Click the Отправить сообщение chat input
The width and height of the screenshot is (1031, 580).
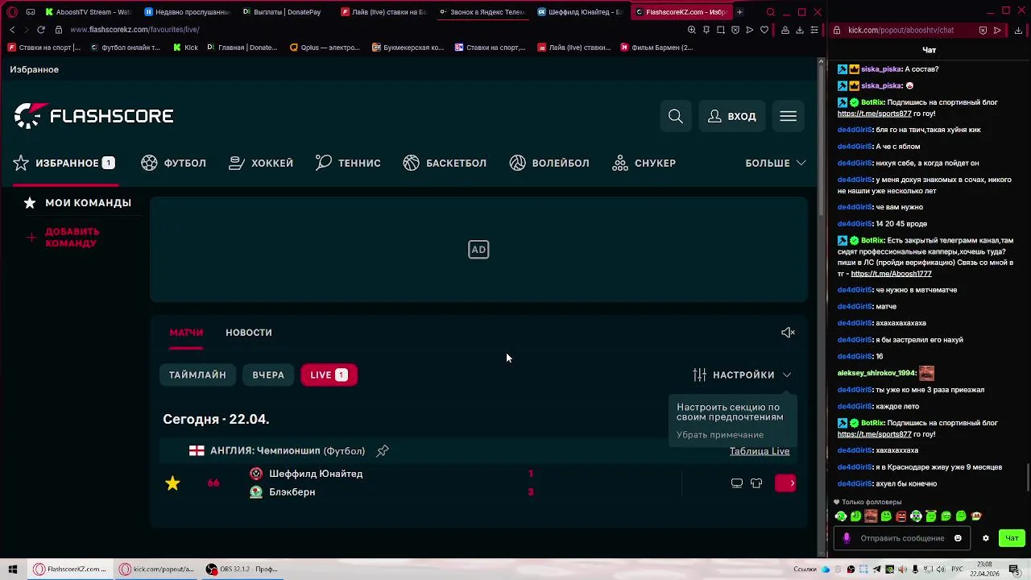click(x=902, y=538)
